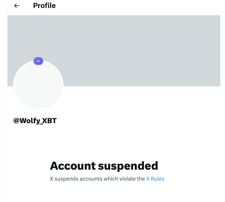Click the word 'Rules' in blue link

click(x=158, y=179)
